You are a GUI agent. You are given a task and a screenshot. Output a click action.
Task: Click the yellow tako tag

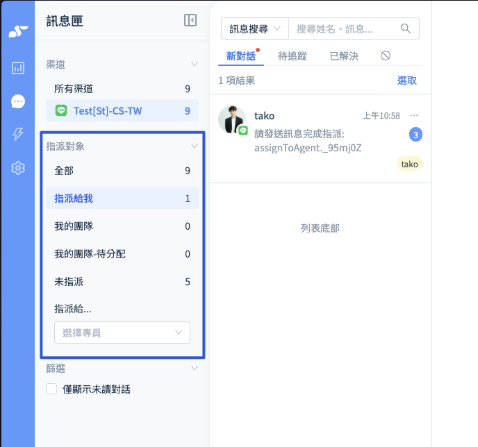point(409,164)
